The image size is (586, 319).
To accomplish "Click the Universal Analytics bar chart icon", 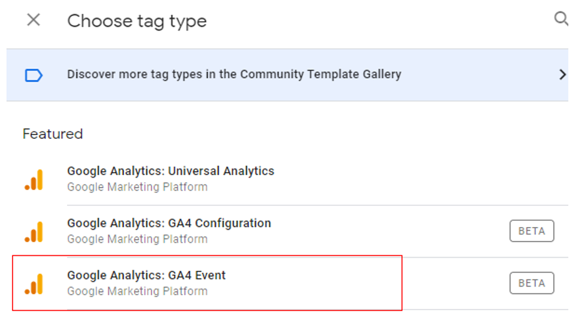I will coord(34,180).
